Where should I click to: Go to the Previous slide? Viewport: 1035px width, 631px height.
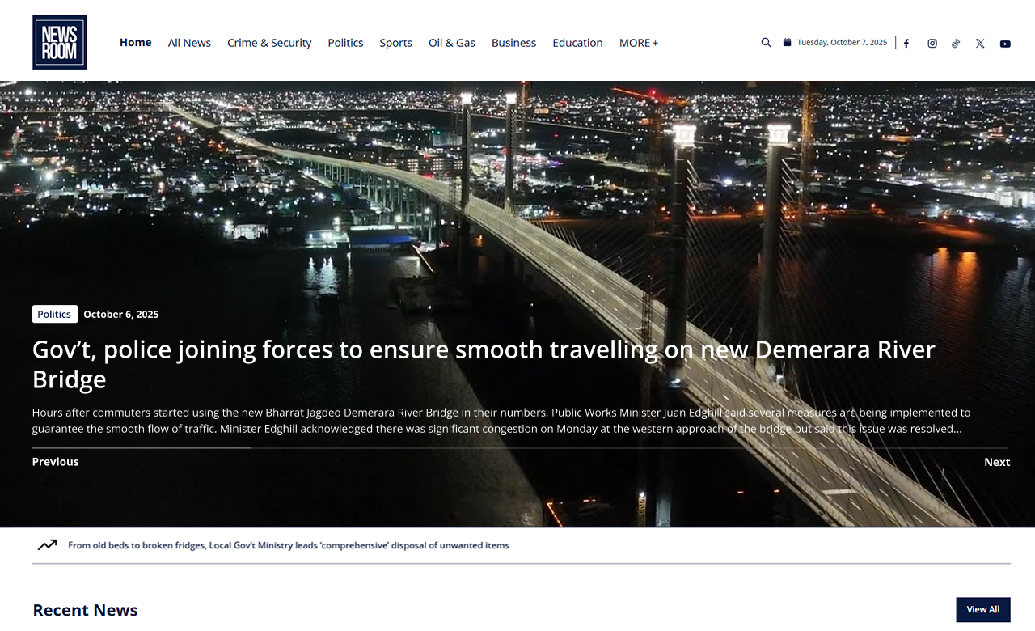[x=55, y=462]
